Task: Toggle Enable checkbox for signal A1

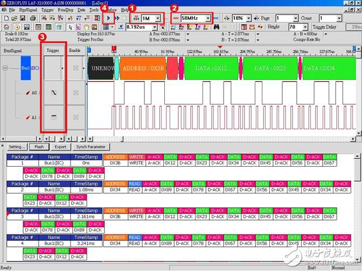Action: click(x=76, y=117)
